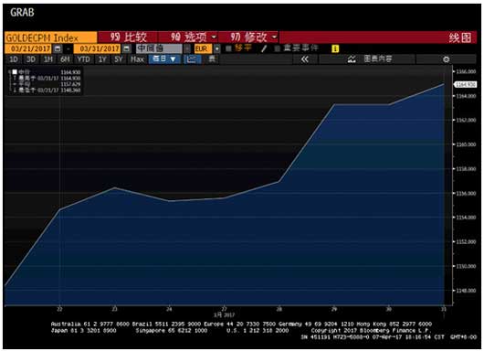Select the line chart type icon

coord(192,59)
